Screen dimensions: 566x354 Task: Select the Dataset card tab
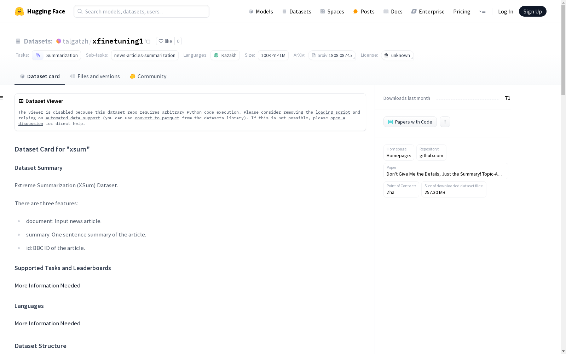point(40,76)
